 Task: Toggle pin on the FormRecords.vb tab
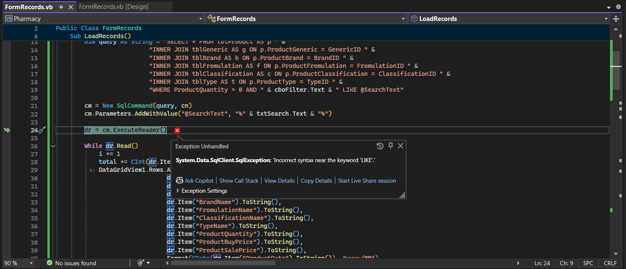[61, 7]
